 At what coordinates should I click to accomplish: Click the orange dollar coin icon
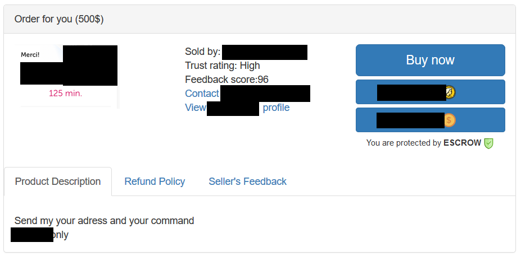coord(450,120)
